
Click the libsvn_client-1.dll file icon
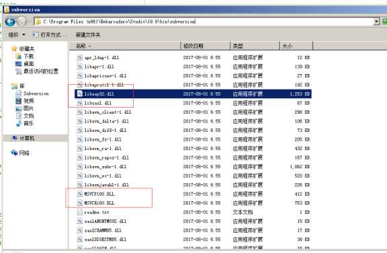coord(79,112)
